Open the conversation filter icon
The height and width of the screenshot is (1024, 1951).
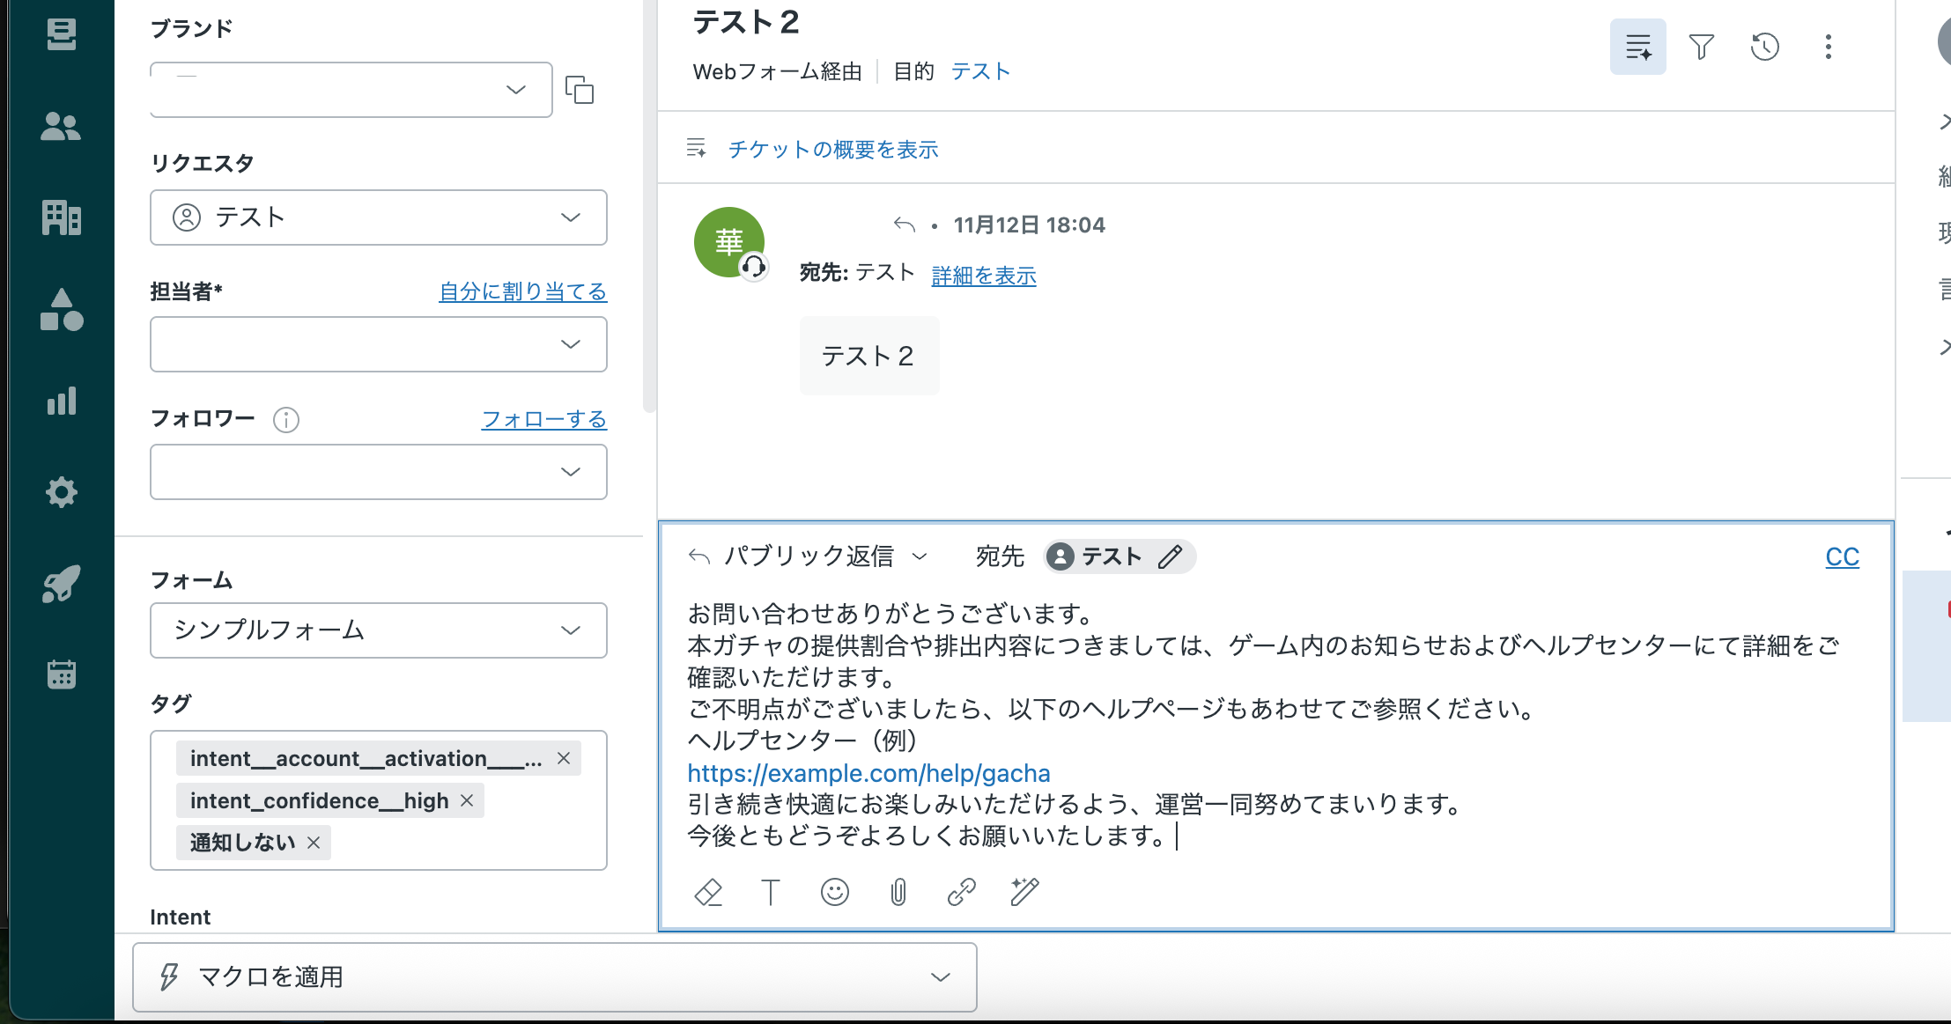[x=1701, y=47]
